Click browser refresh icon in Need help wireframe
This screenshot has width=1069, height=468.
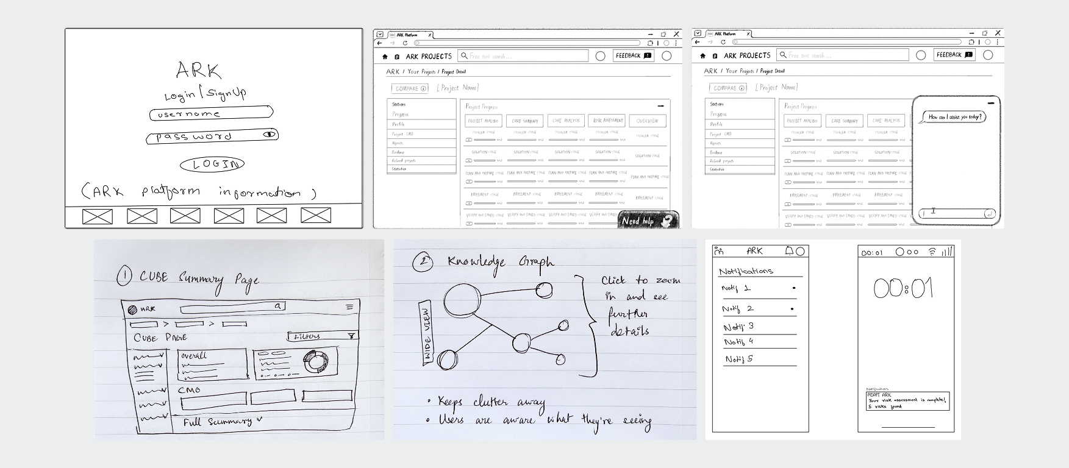405,43
